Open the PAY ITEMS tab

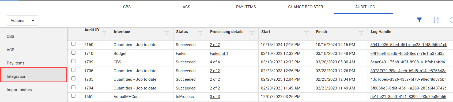246,7
